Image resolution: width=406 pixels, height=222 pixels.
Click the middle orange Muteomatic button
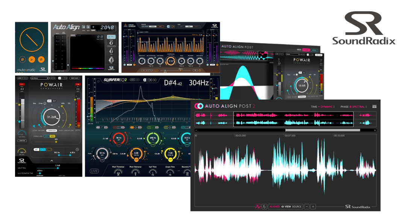pos(32,59)
